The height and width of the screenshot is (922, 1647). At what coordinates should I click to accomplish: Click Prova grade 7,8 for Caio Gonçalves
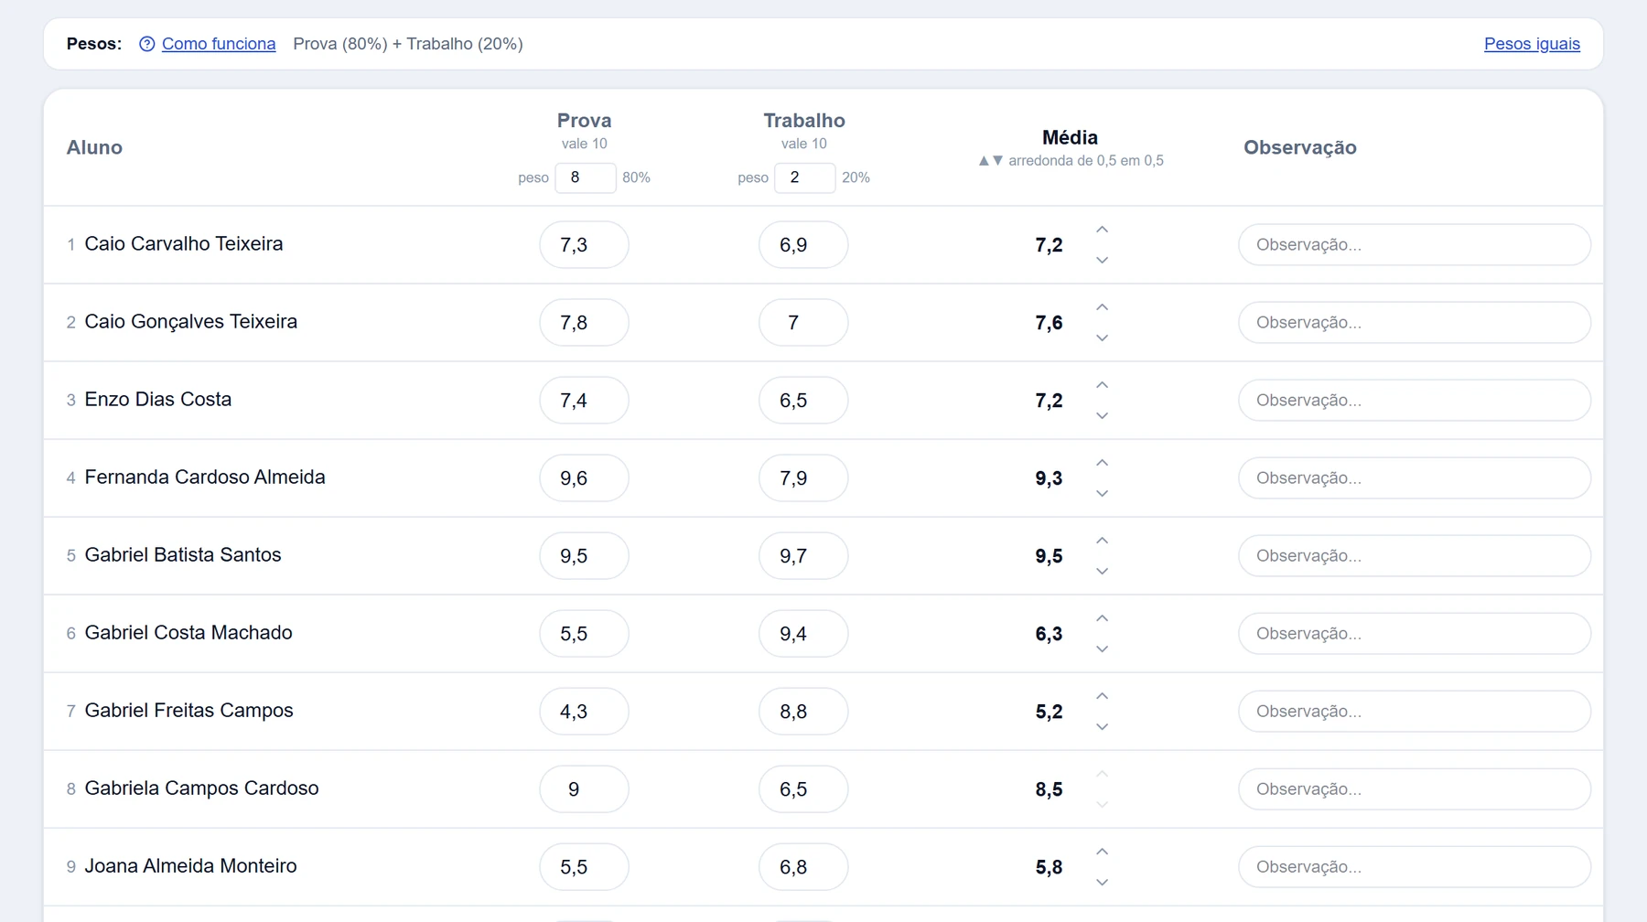pyautogui.click(x=584, y=323)
